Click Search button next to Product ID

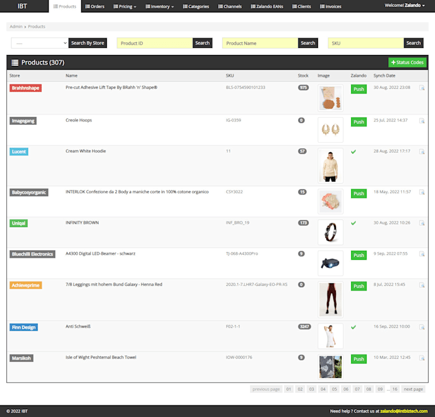click(202, 43)
